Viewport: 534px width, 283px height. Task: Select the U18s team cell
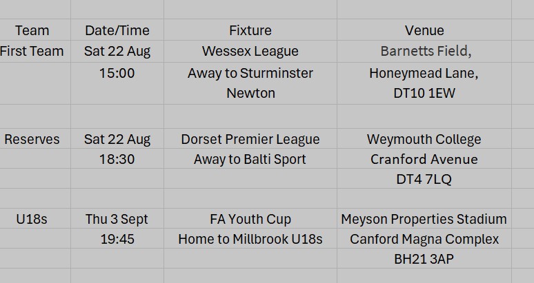32,219
